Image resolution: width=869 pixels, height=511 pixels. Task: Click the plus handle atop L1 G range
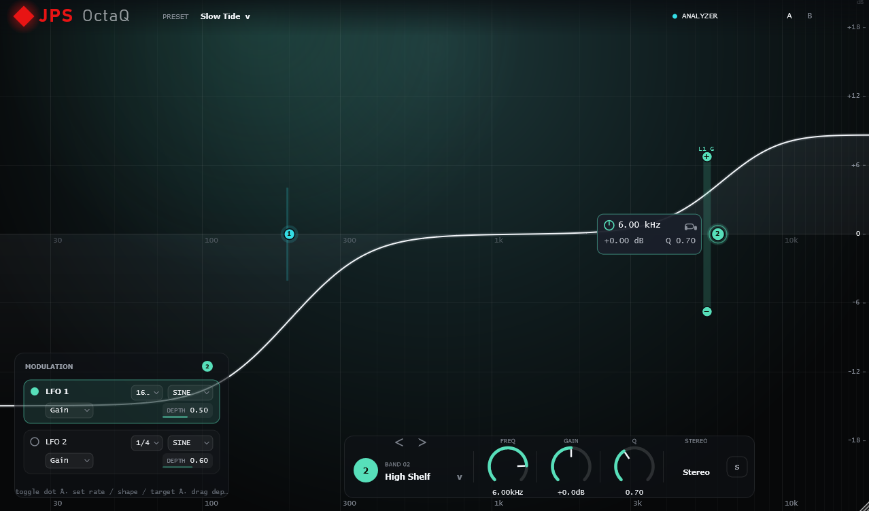click(x=706, y=157)
